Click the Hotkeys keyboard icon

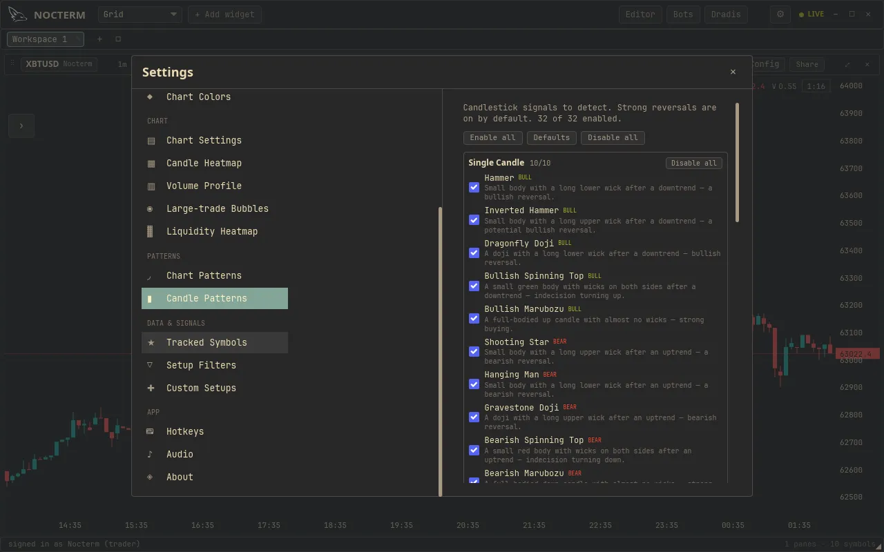click(151, 432)
